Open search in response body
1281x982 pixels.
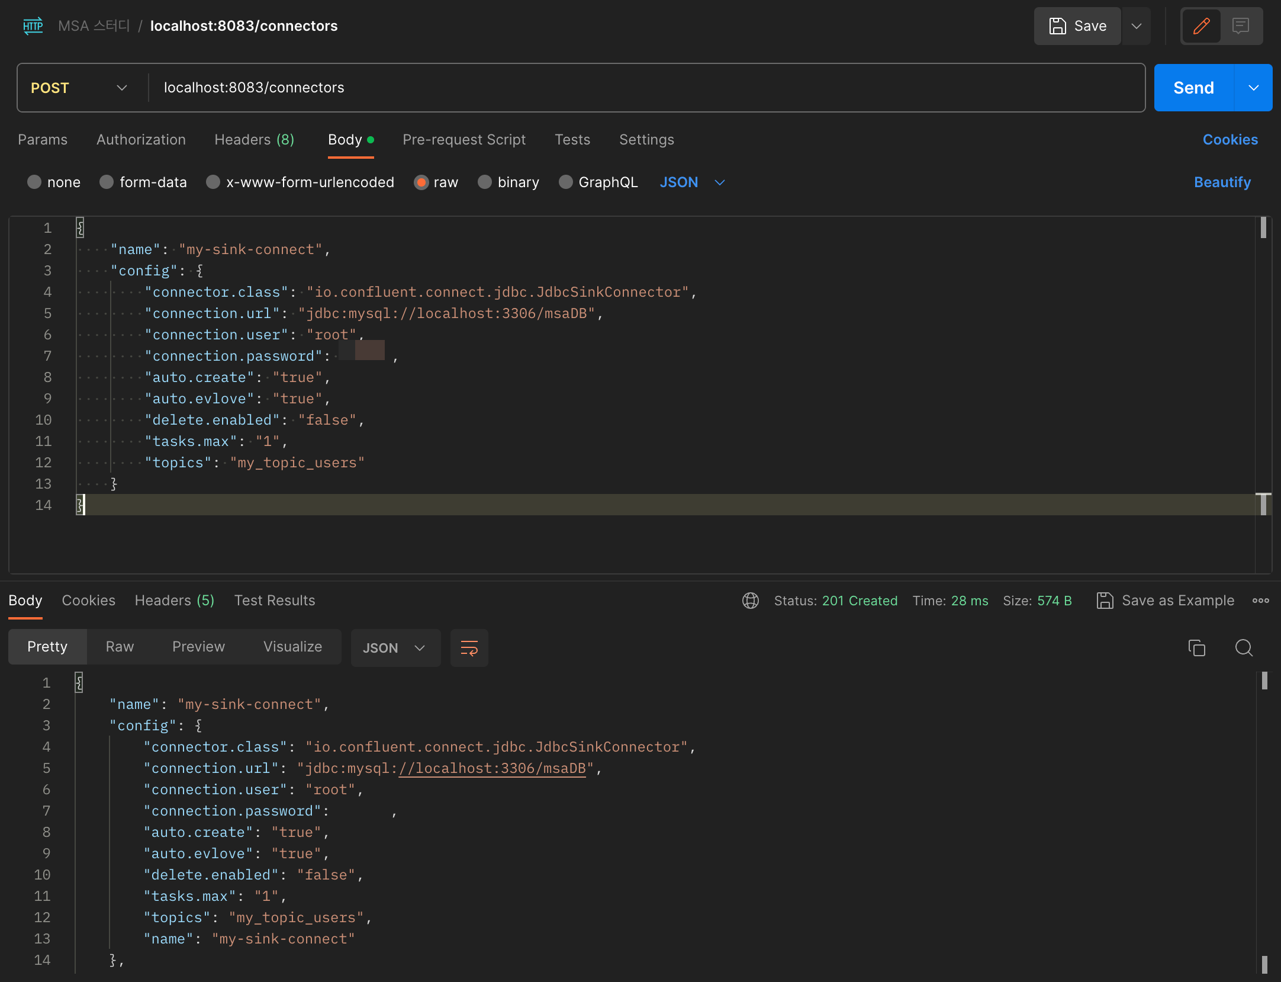pyautogui.click(x=1244, y=648)
